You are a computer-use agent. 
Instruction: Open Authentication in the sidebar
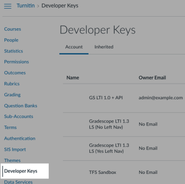click(20, 139)
